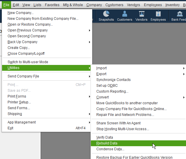Expand Export submenu under Utilities

[138, 74]
